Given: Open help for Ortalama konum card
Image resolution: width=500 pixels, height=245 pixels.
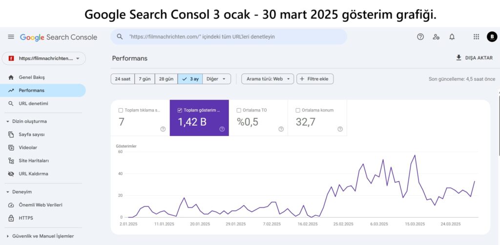Looking at the screenshot, I should coord(340,129).
